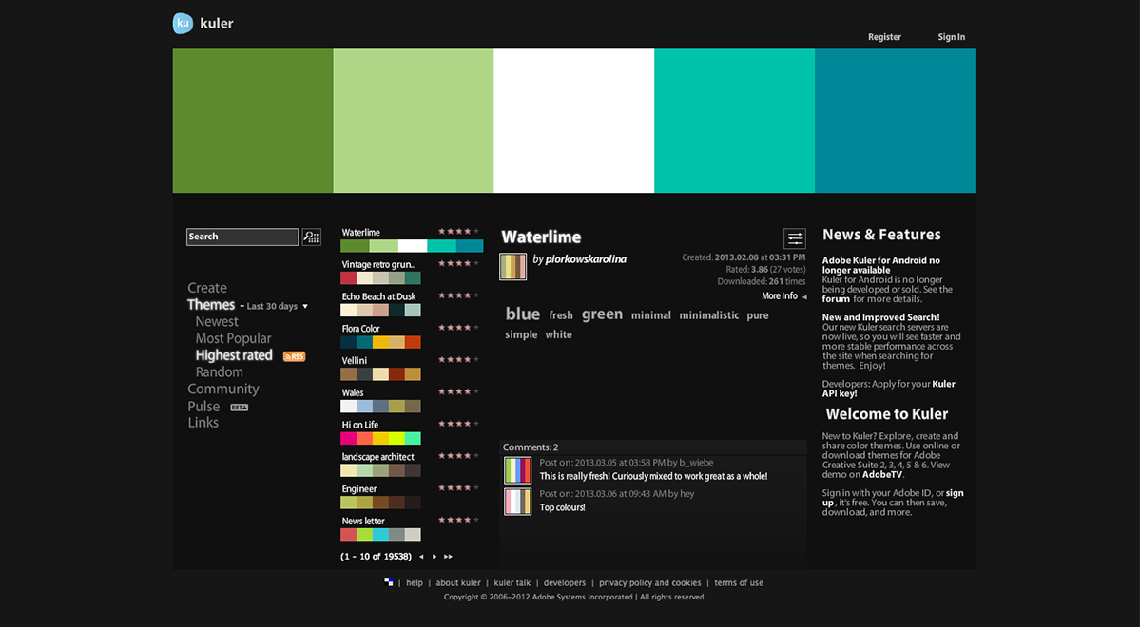Image resolution: width=1140 pixels, height=627 pixels.
Task: Jump to last page double-arrow
Action: pyautogui.click(x=448, y=557)
